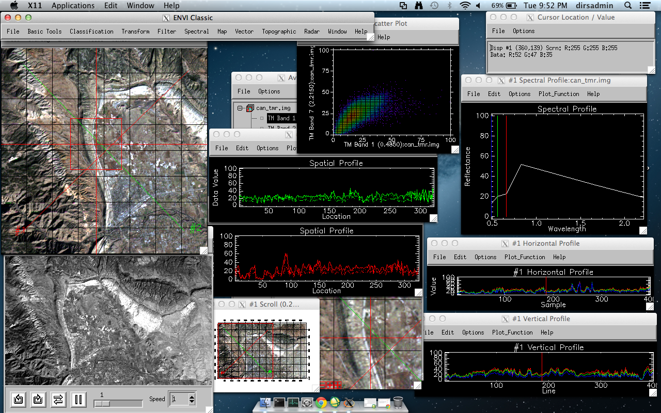Click the forward animation direction button

[x=38, y=399]
